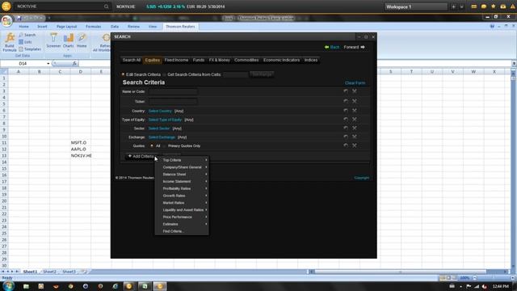Launch the Screener app
The width and height of the screenshot is (517, 291).
(53, 41)
